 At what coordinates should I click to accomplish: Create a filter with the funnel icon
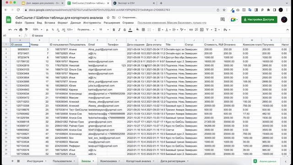207,30
